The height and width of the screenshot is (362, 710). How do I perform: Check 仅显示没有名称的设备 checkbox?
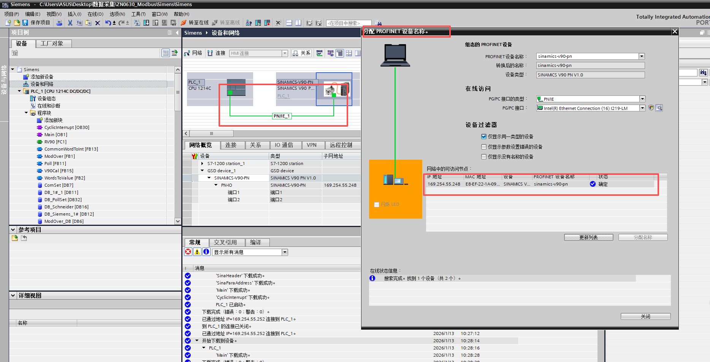(x=484, y=157)
